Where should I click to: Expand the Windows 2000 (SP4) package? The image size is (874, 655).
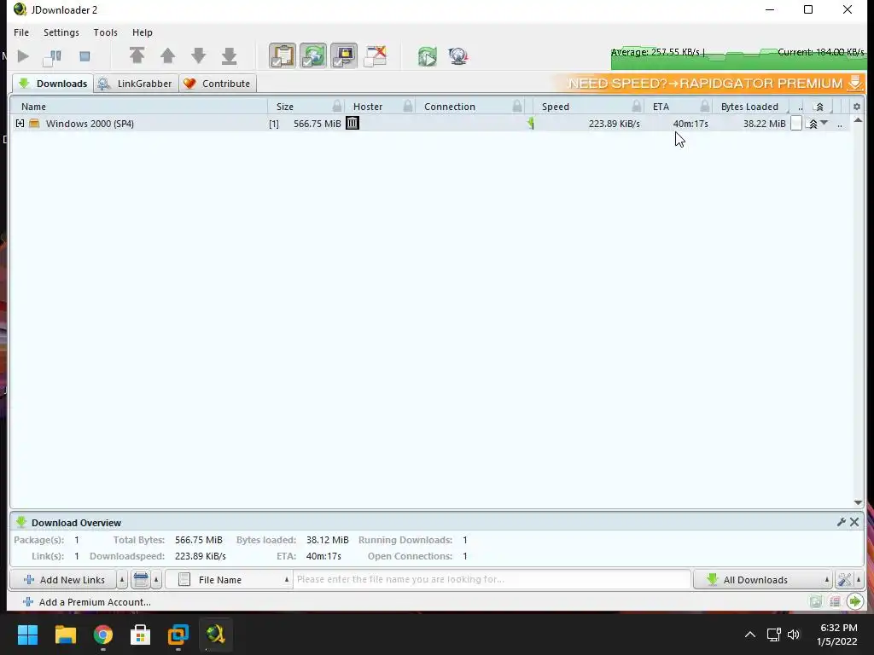pyautogui.click(x=20, y=123)
